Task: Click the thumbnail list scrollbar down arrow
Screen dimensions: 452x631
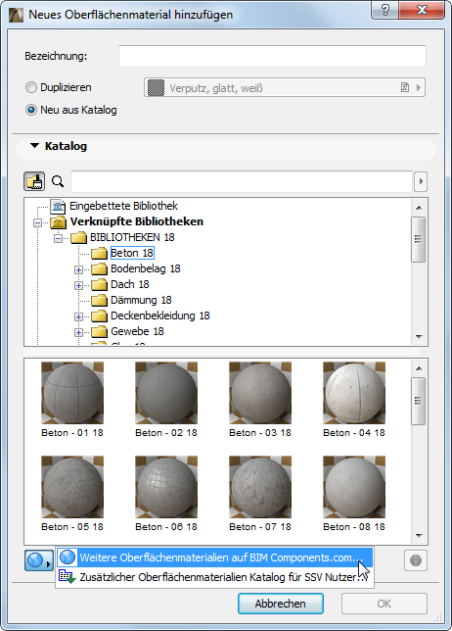Action: (x=419, y=536)
